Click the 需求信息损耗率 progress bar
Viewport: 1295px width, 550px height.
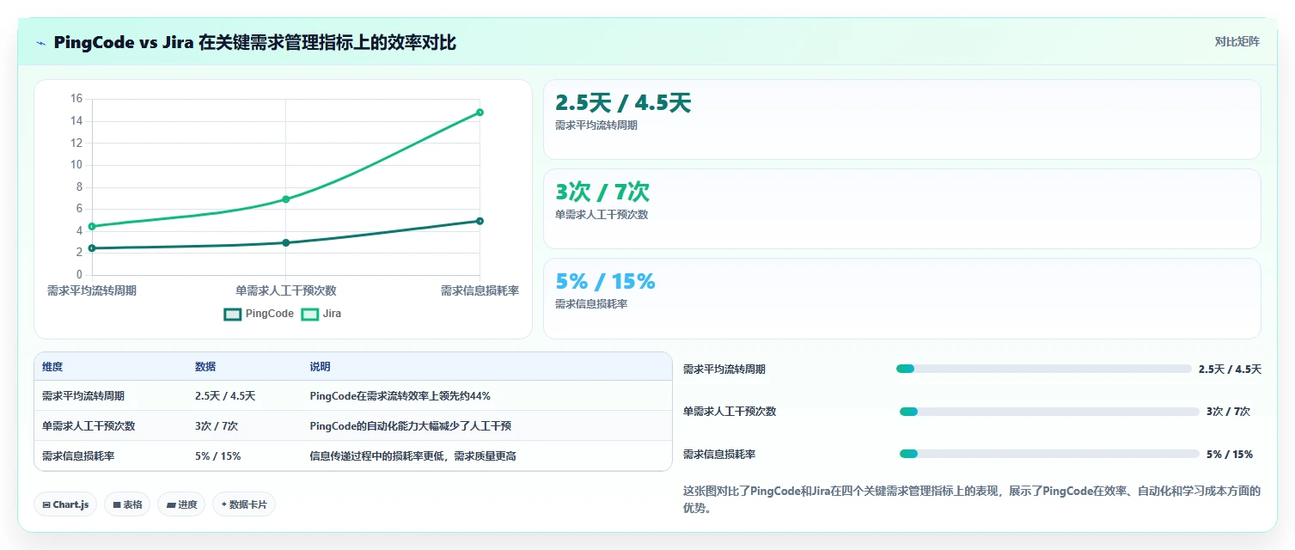click(1049, 454)
